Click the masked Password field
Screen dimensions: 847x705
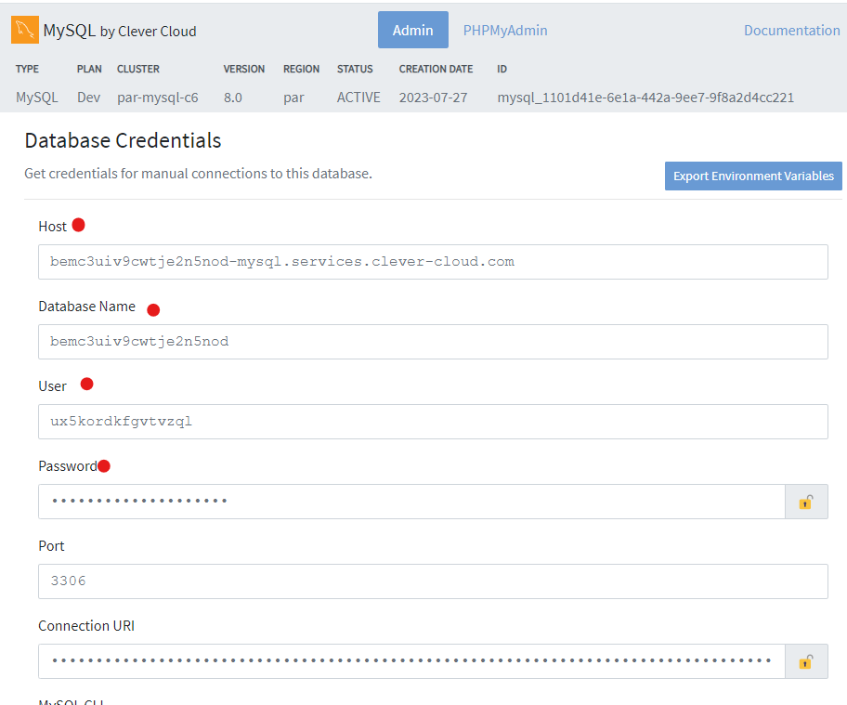pos(411,502)
